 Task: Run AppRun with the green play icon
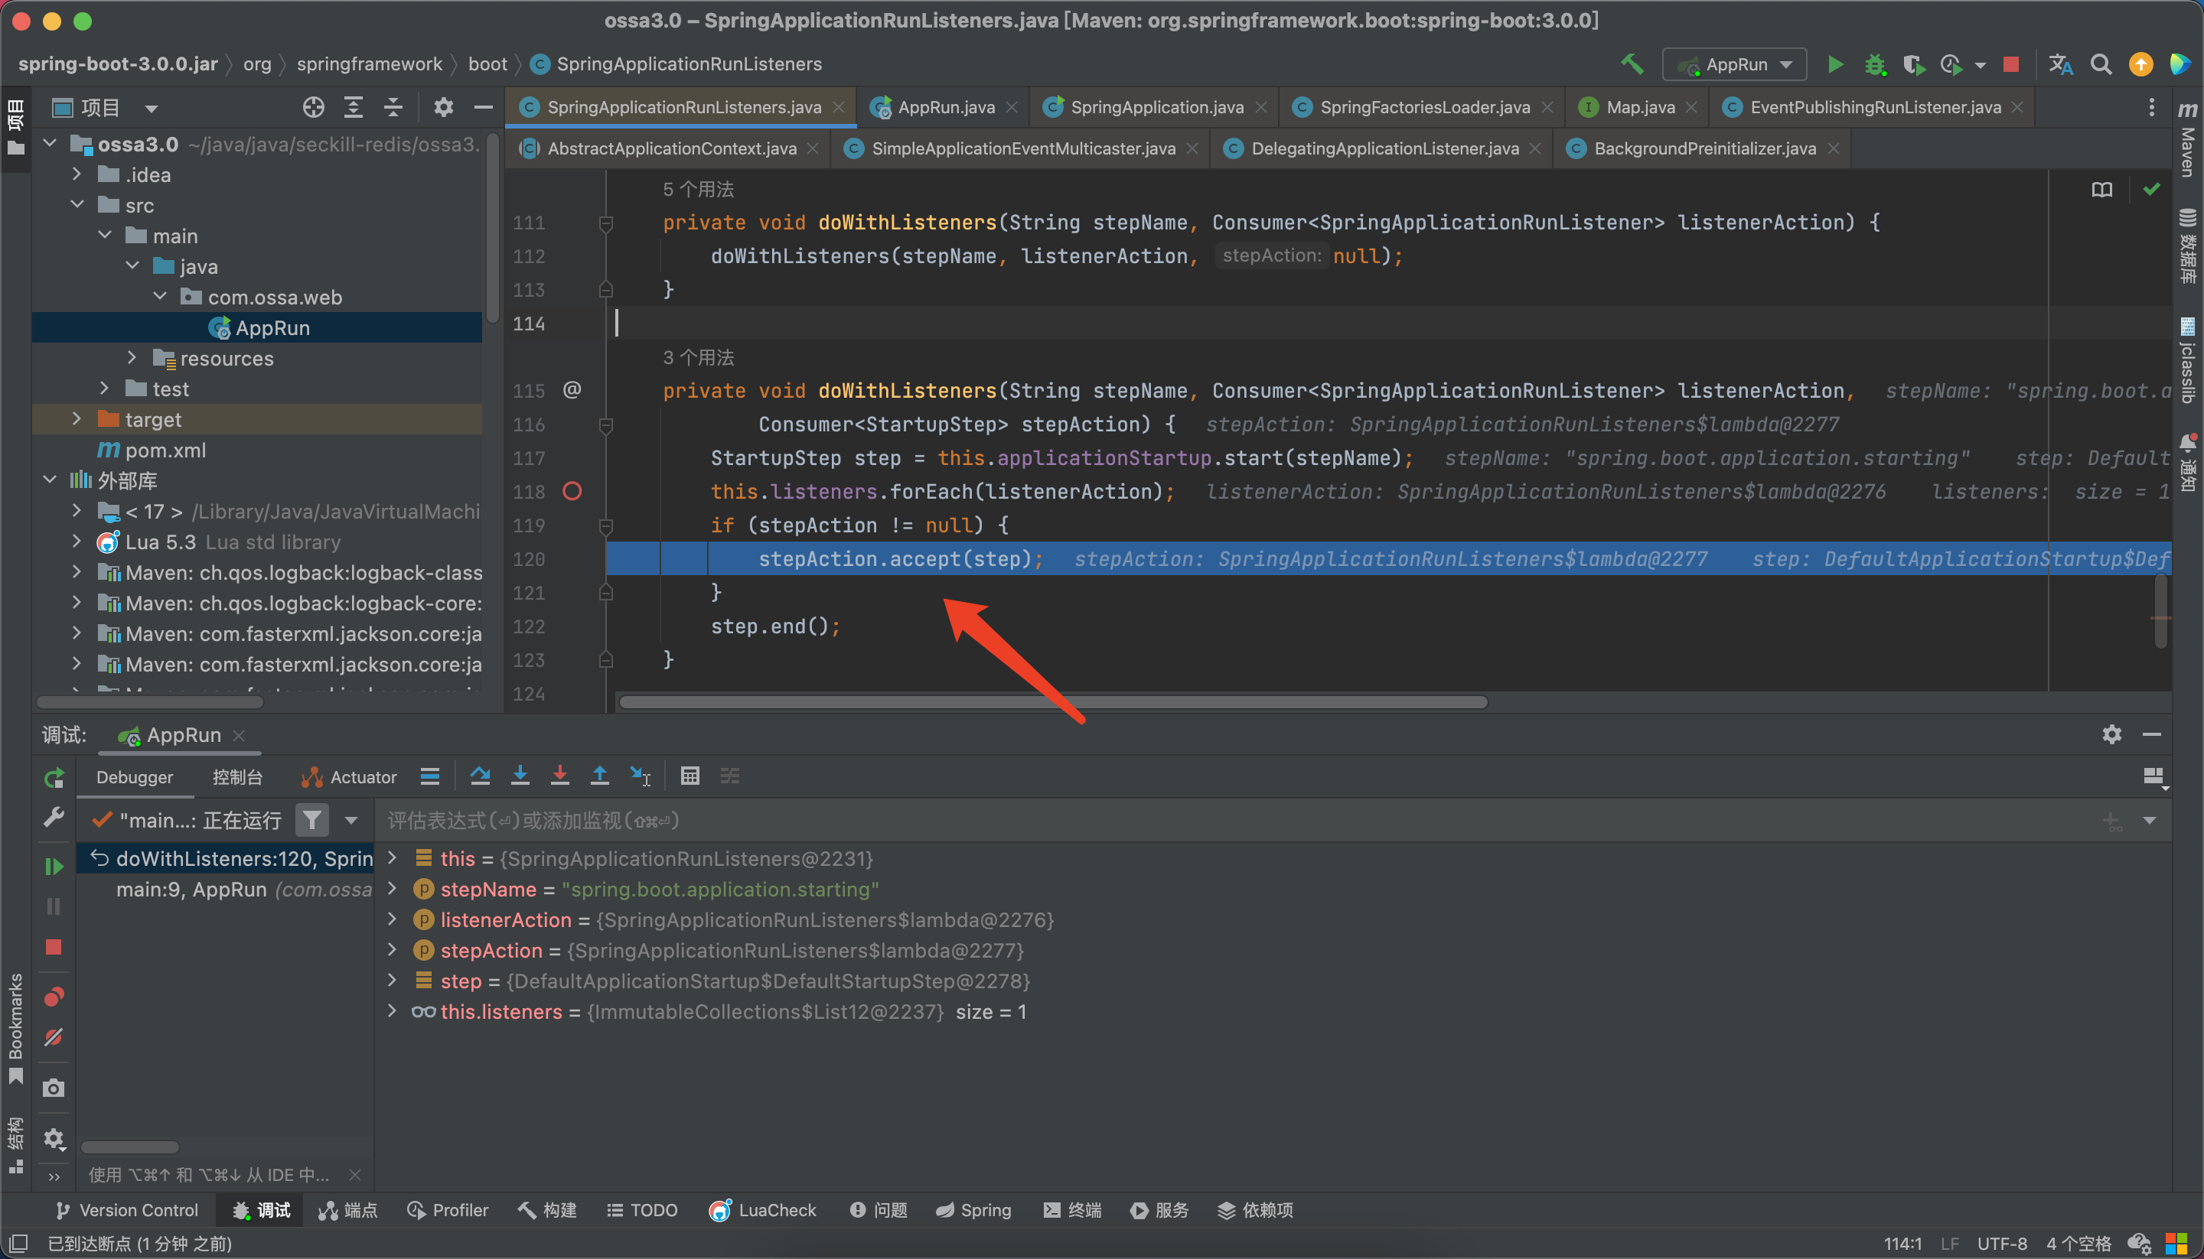[1834, 64]
